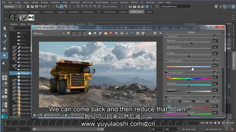The height and width of the screenshot is (132, 236).
Task: Open the Color Balance section options list
Action: click(x=218, y=97)
